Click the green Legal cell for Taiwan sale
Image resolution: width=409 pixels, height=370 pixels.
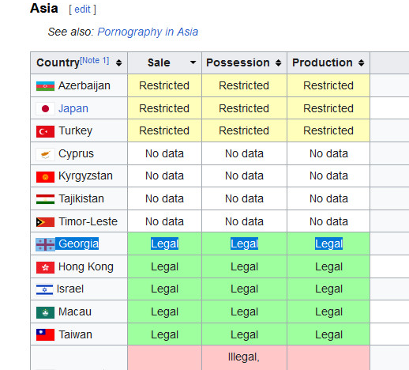pos(165,334)
